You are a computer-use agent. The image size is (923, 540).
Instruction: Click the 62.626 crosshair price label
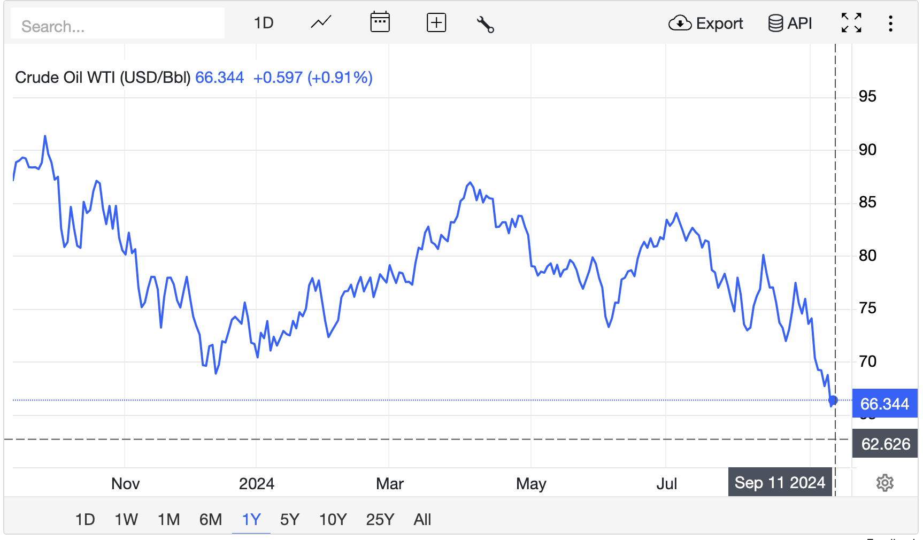pos(885,444)
